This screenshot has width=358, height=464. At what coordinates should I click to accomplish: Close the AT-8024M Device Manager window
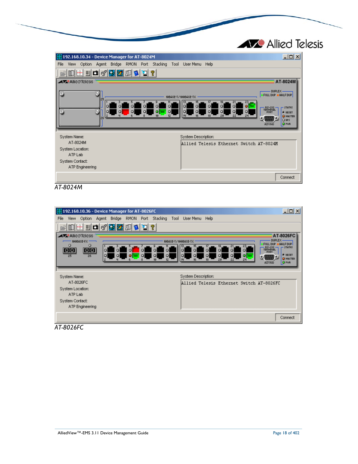click(298, 57)
